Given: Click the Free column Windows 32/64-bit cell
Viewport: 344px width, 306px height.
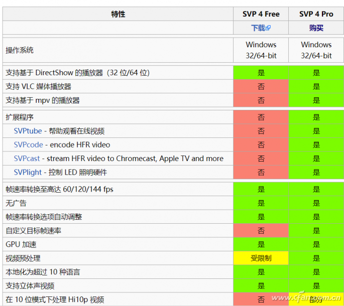Looking at the screenshot, I should coord(261,50).
